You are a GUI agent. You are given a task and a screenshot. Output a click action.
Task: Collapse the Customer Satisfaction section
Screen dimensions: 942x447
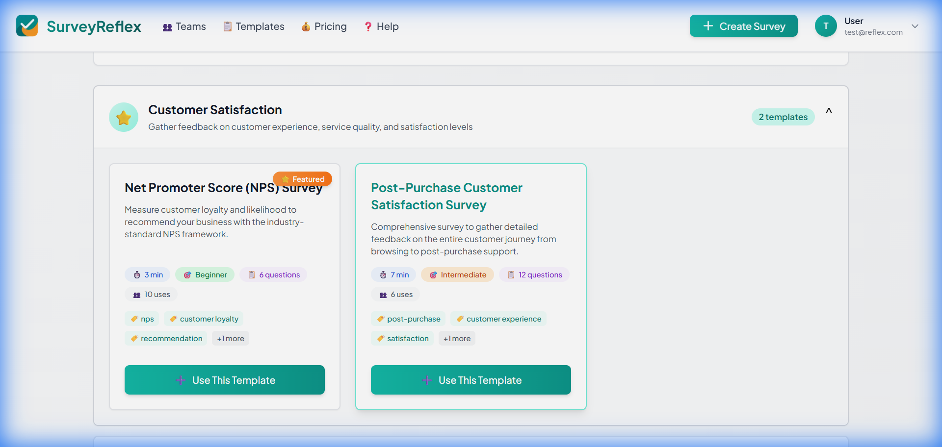[829, 111]
